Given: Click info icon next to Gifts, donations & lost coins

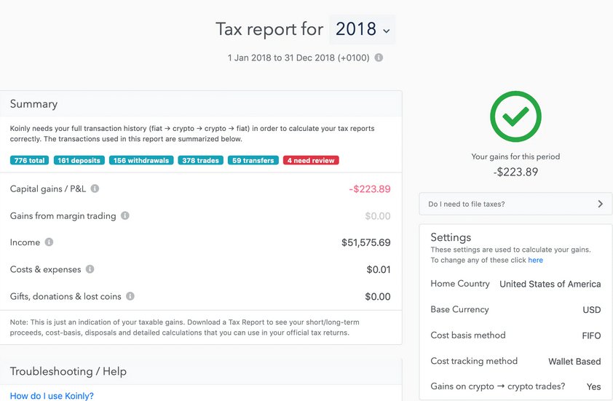Looking at the screenshot, I should pos(130,296).
